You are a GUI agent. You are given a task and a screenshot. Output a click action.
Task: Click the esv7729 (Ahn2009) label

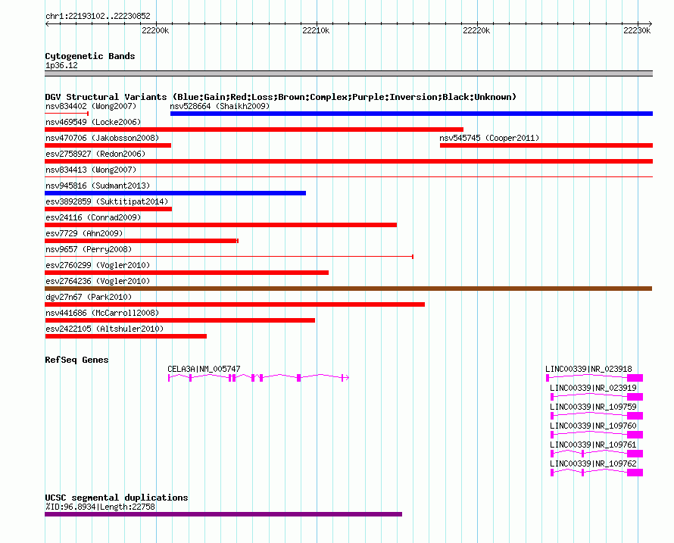click(x=84, y=233)
